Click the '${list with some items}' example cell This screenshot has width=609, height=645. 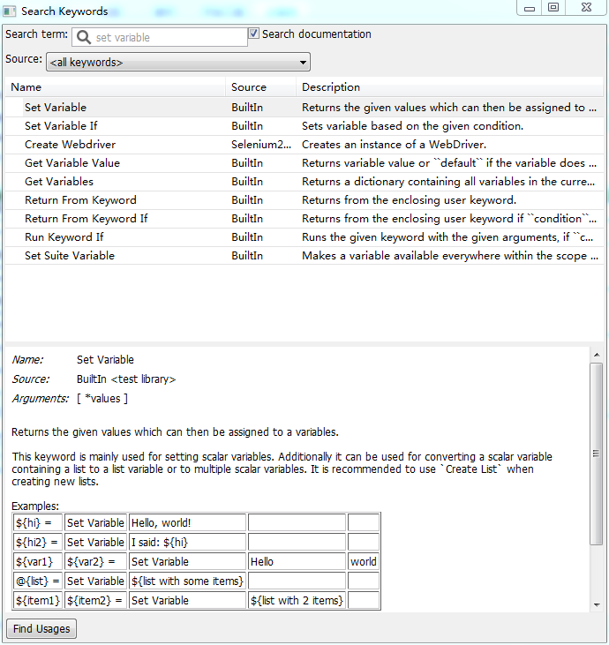[187, 581]
